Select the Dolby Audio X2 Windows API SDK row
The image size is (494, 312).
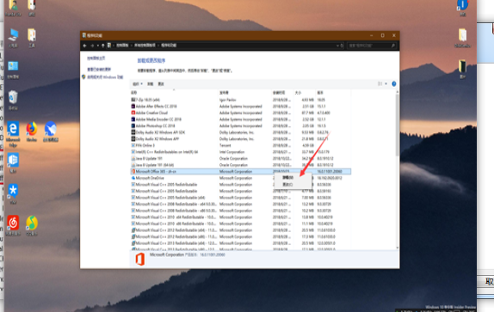pyautogui.click(x=241, y=132)
